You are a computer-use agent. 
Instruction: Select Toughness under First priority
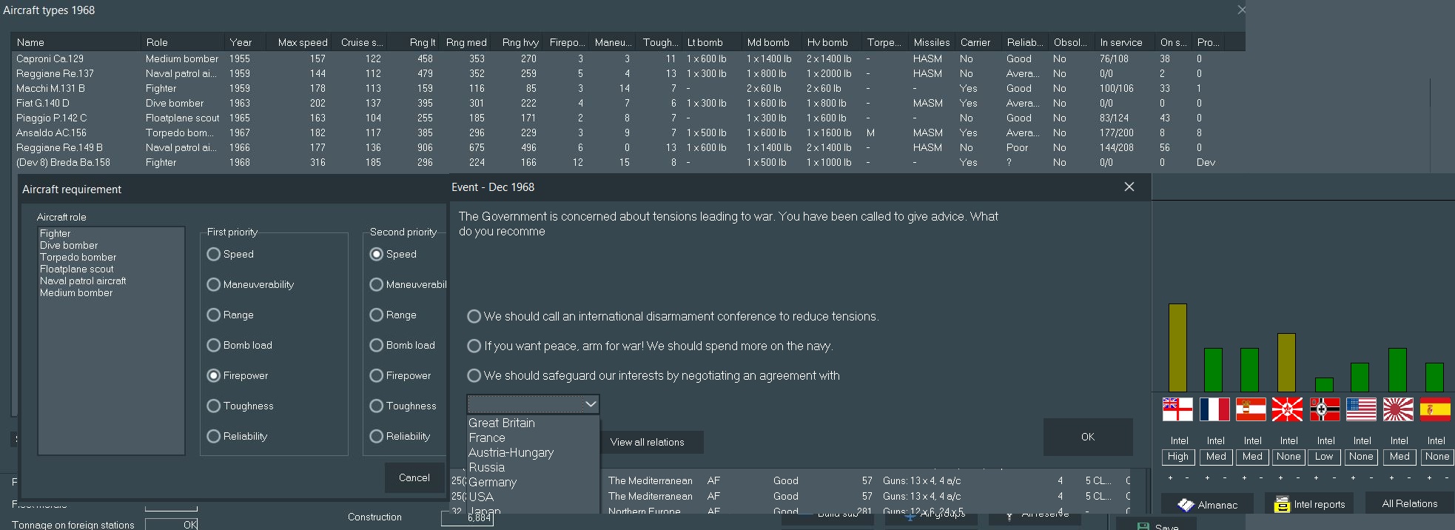click(240, 406)
